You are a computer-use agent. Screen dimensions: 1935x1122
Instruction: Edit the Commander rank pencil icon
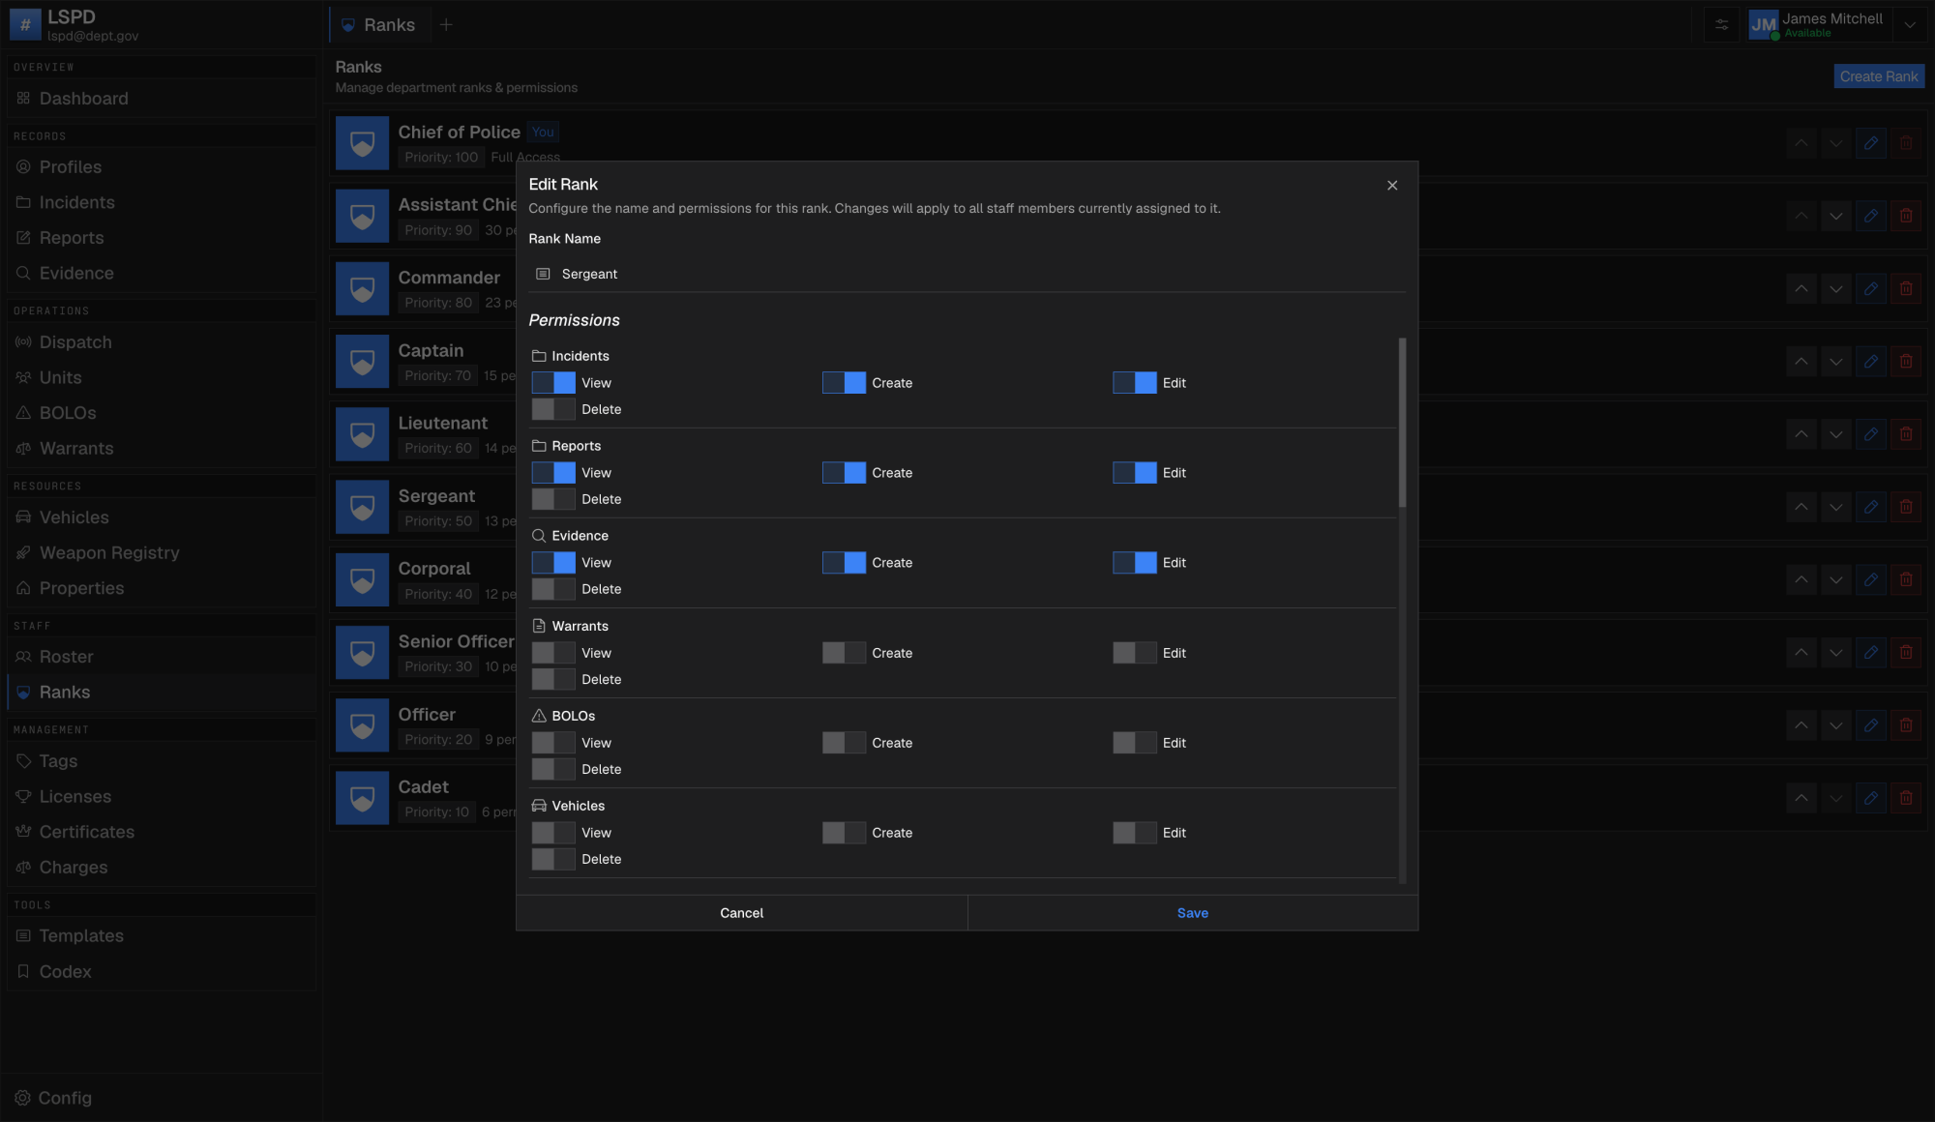1871,288
